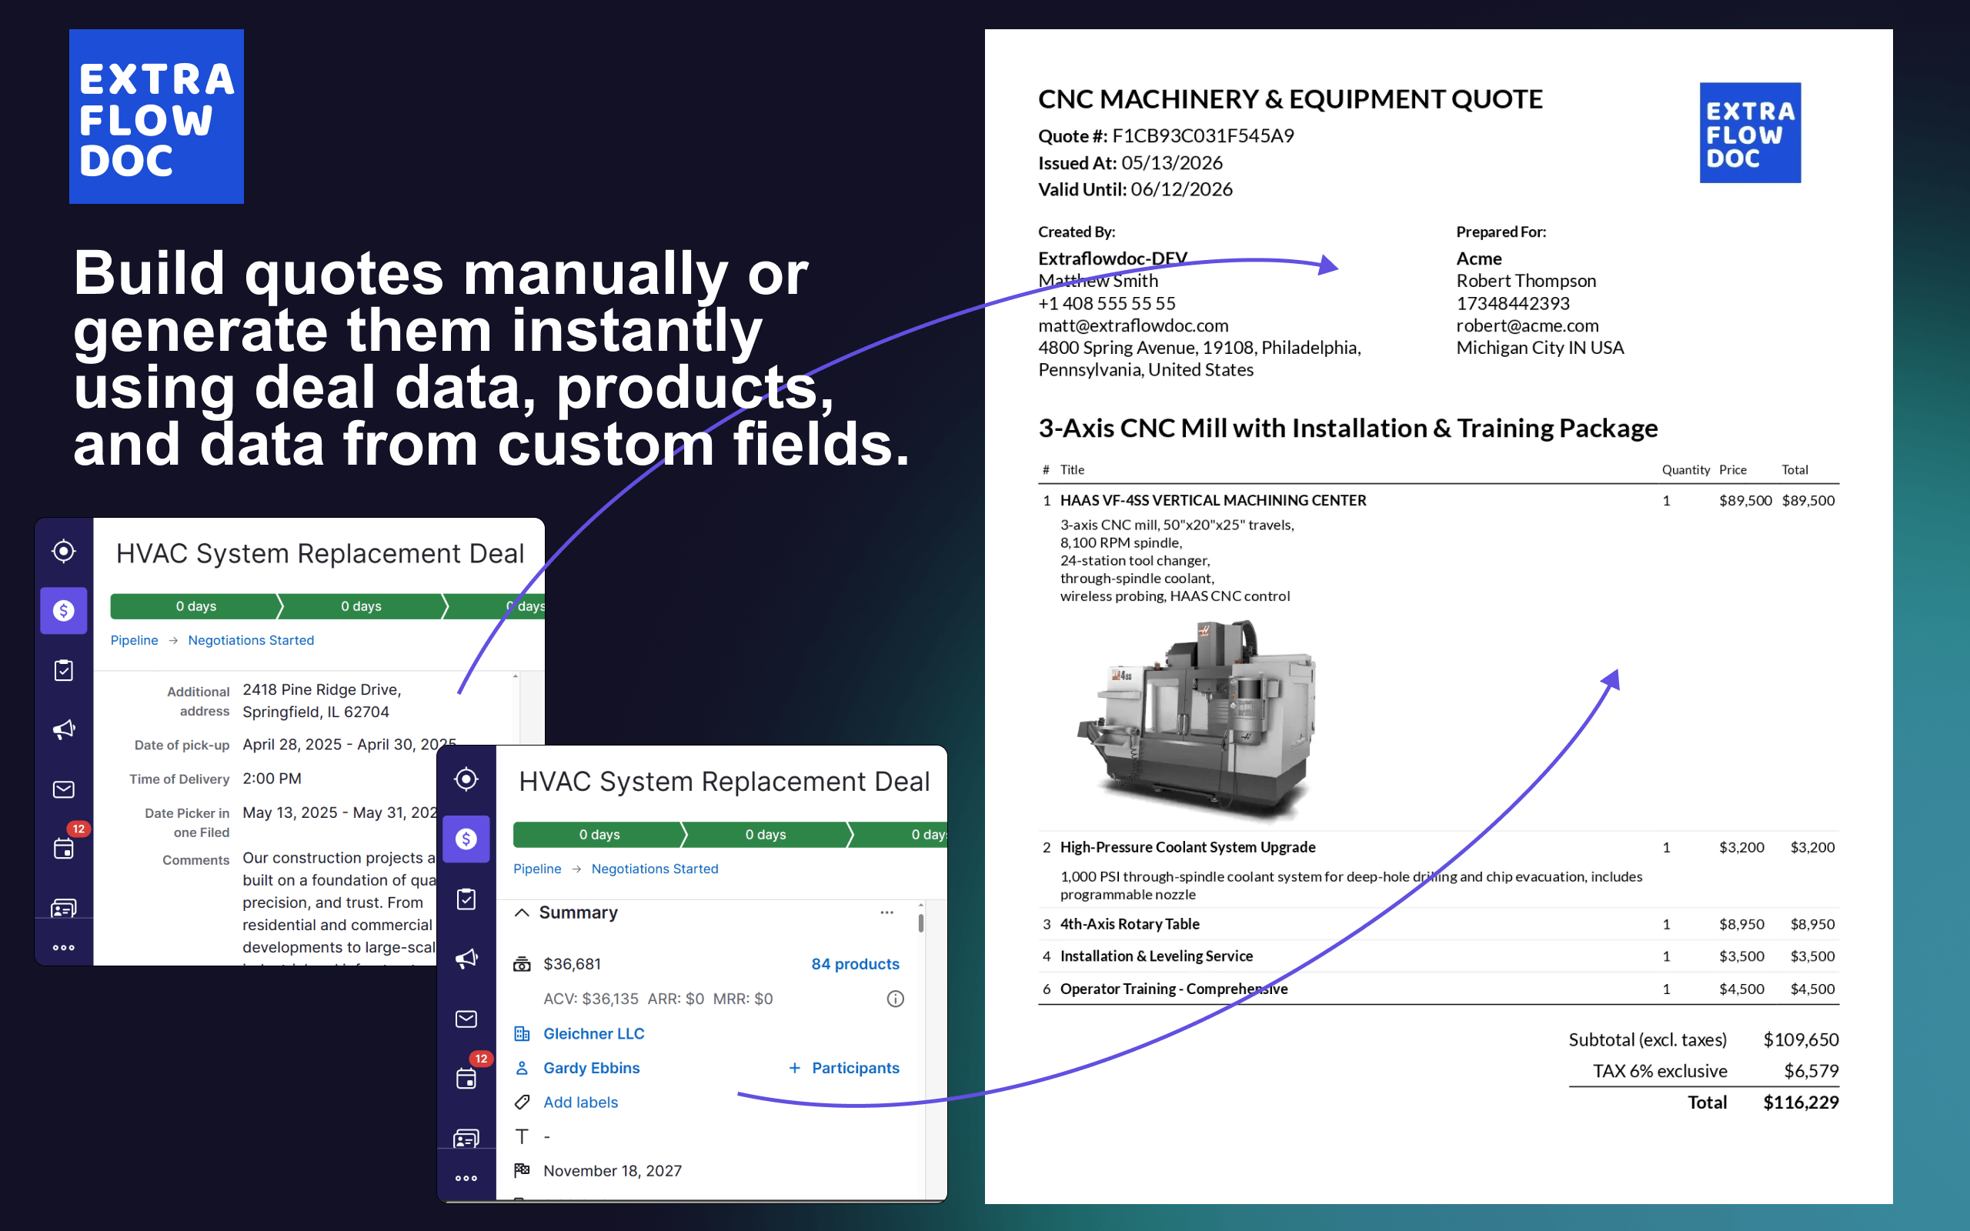This screenshot has width=1970, height=1231.
Task: Select Deals dollar icon in back deal window
Action: (x=64, y=611)
